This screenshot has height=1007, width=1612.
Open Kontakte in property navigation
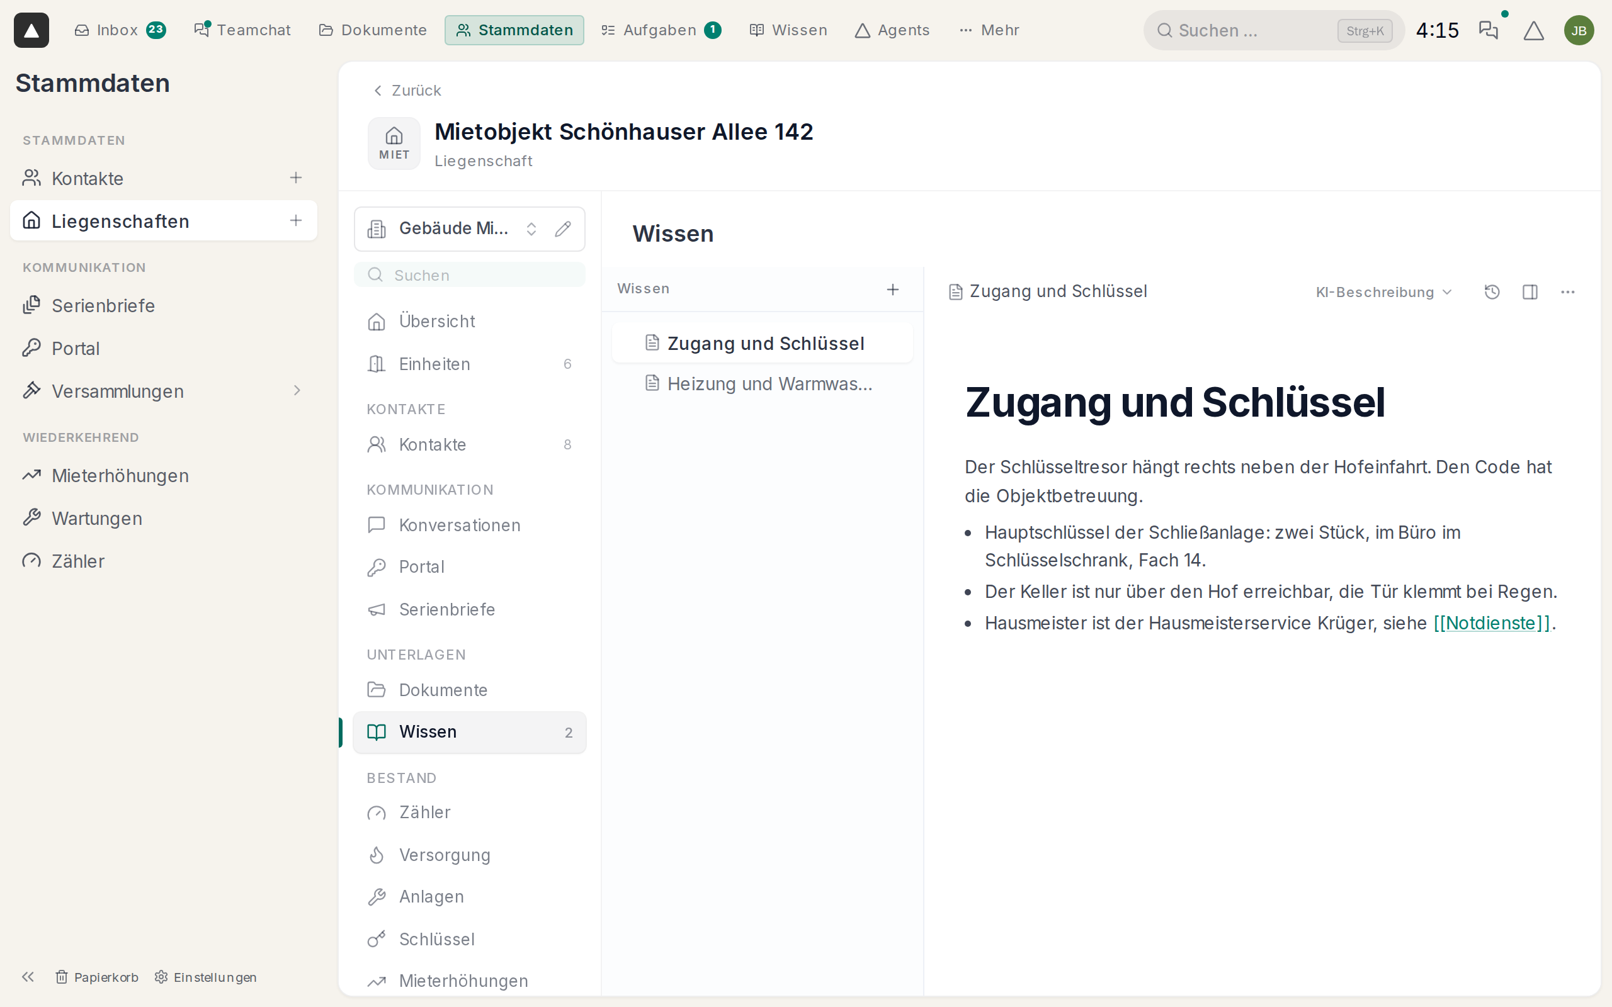click(x=470, y=445)
